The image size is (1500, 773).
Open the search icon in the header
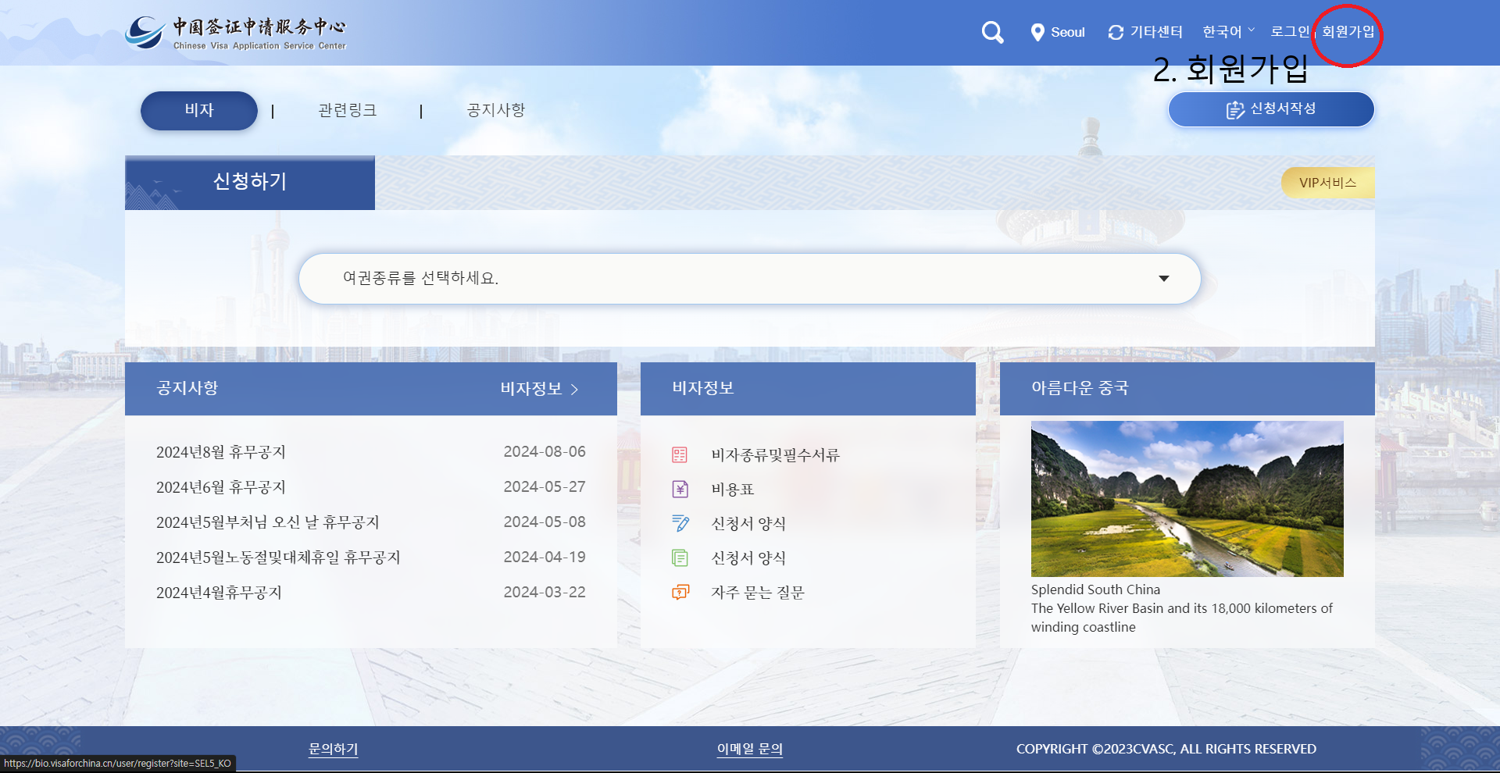tap(991, 32)
